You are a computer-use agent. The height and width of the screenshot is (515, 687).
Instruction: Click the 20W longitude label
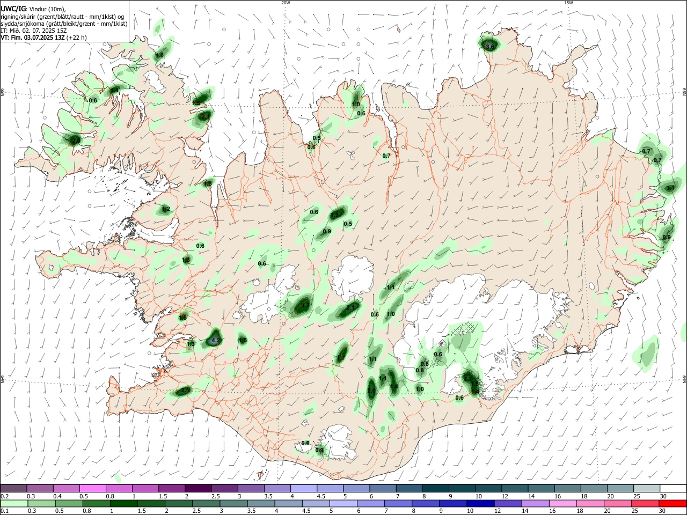click(x=286, y=3)
